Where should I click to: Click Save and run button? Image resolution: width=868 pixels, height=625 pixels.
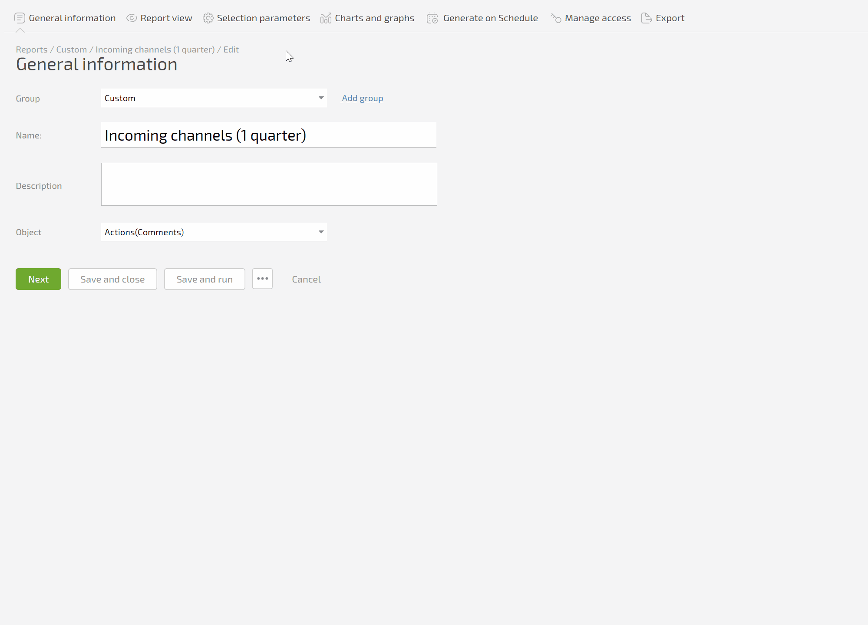click(205, 279)
